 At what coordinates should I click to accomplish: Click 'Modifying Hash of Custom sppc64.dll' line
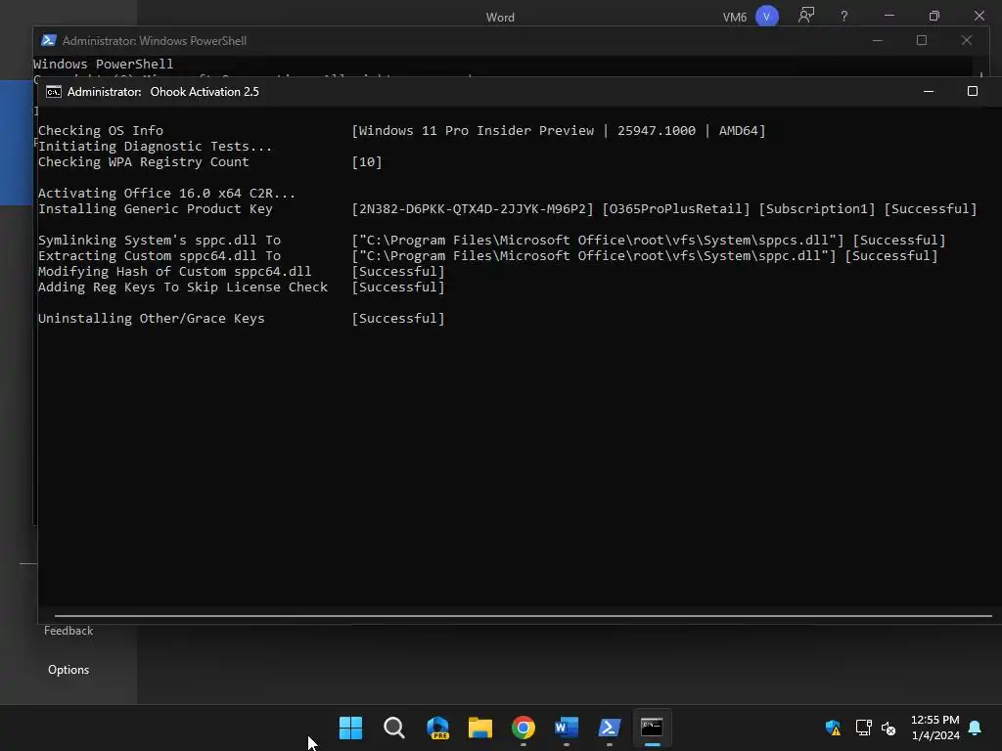click(174, 272)
